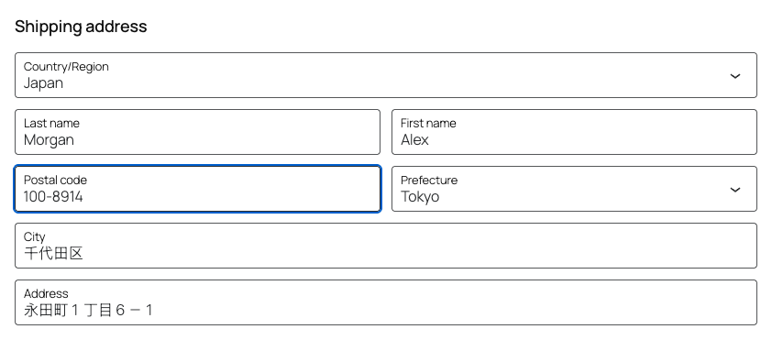Click the Prefecture chevron arrow
Image resolution: width=772 pixels, height=340 pixels.
pyautogui.click(x=734, y=190)
